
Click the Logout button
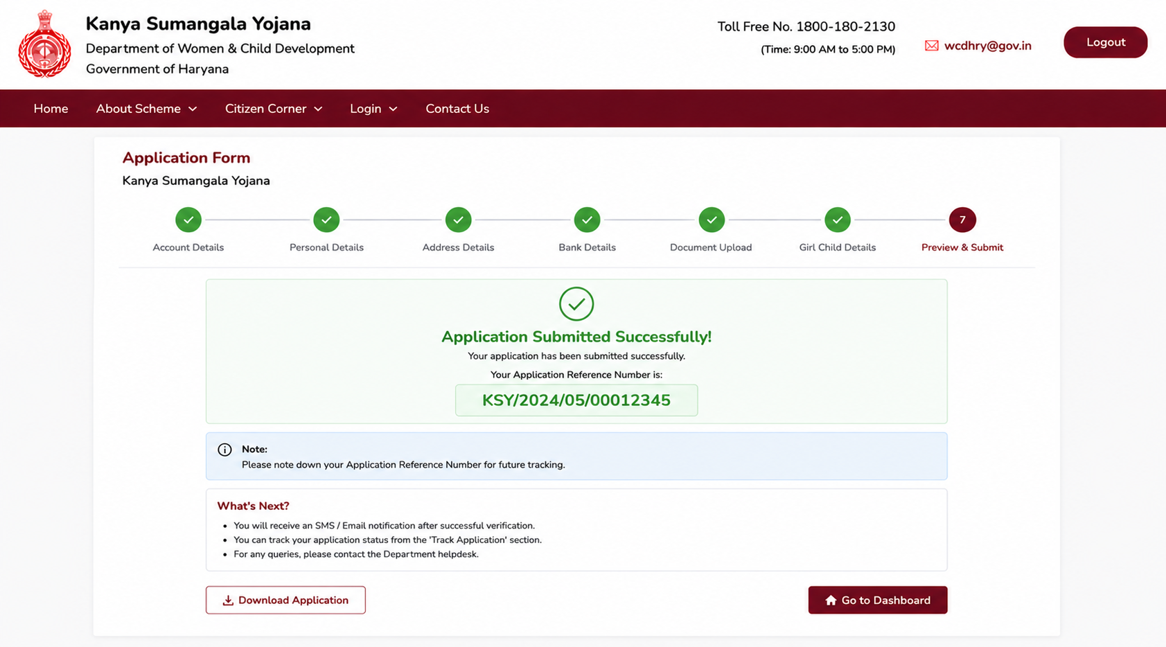(1106, 42)
